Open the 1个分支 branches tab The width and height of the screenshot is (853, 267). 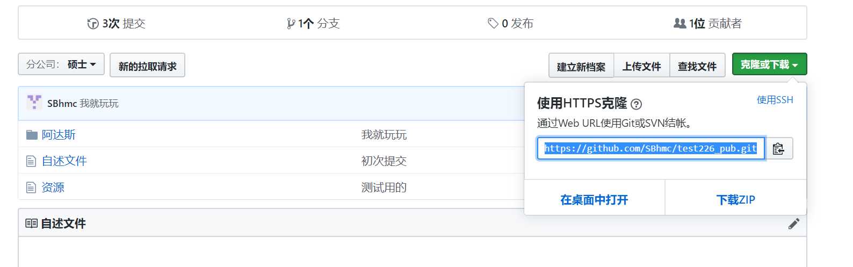(313, 23)
